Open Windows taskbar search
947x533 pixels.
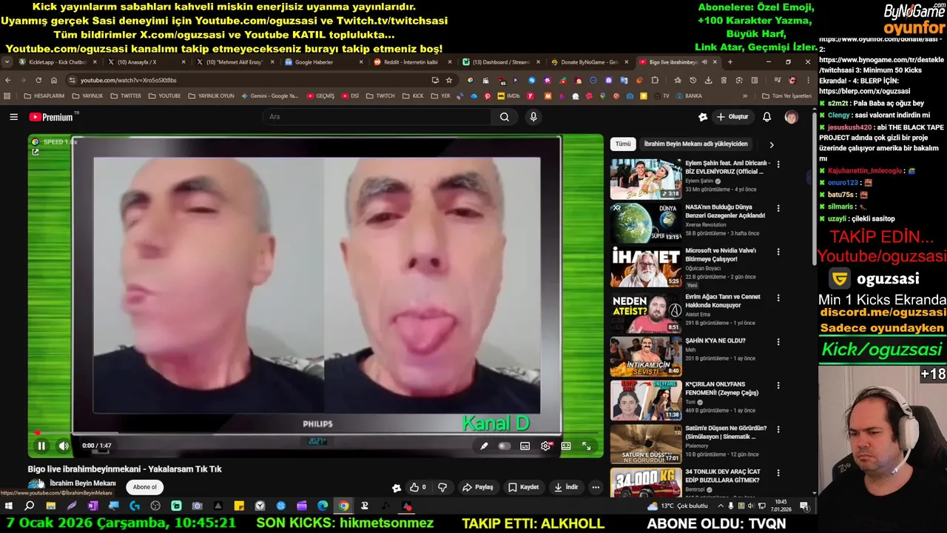coord(30,506)
